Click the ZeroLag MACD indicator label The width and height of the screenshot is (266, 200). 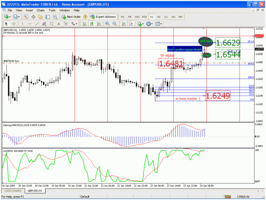[x=24, y=125]
